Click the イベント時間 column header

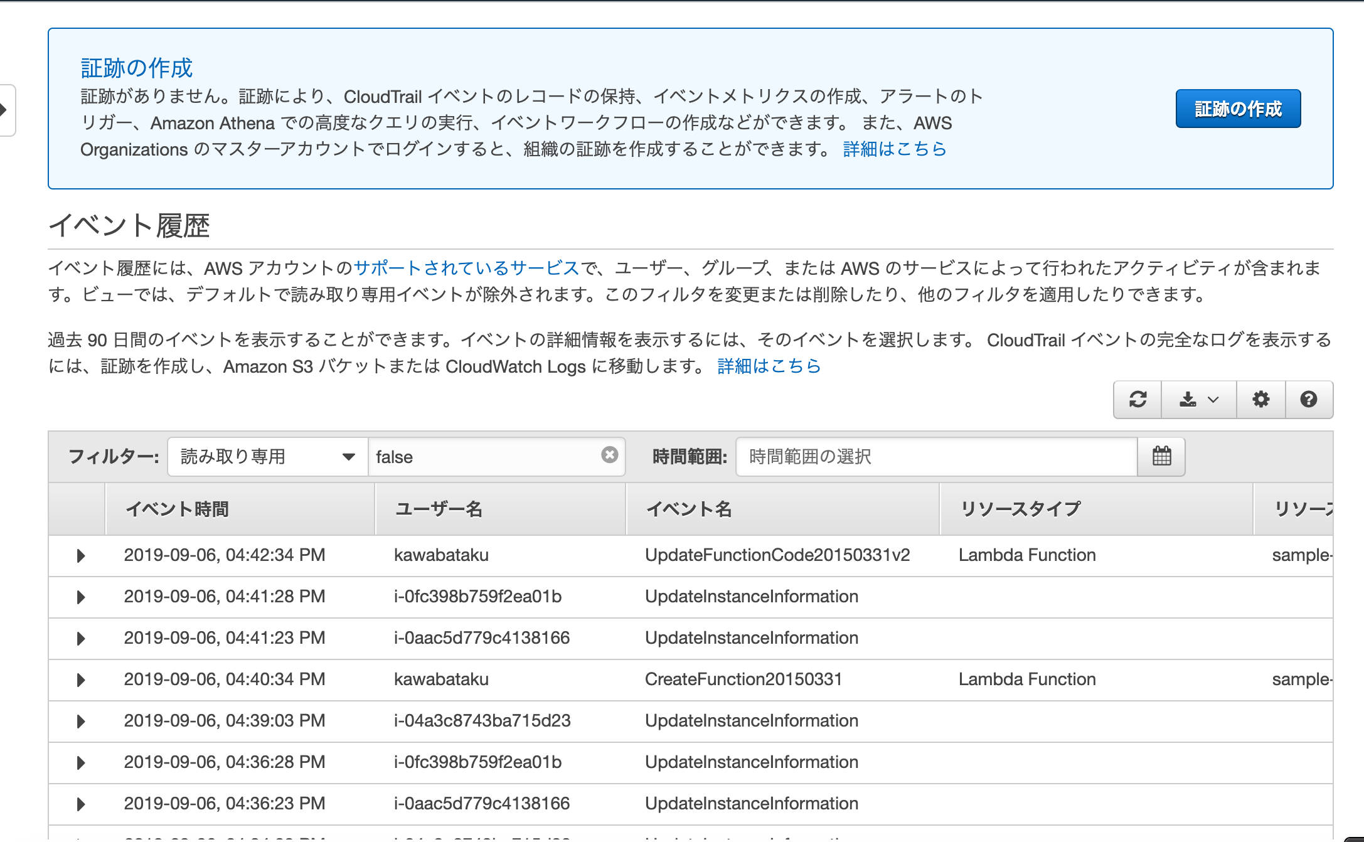[x=240, y=509]
